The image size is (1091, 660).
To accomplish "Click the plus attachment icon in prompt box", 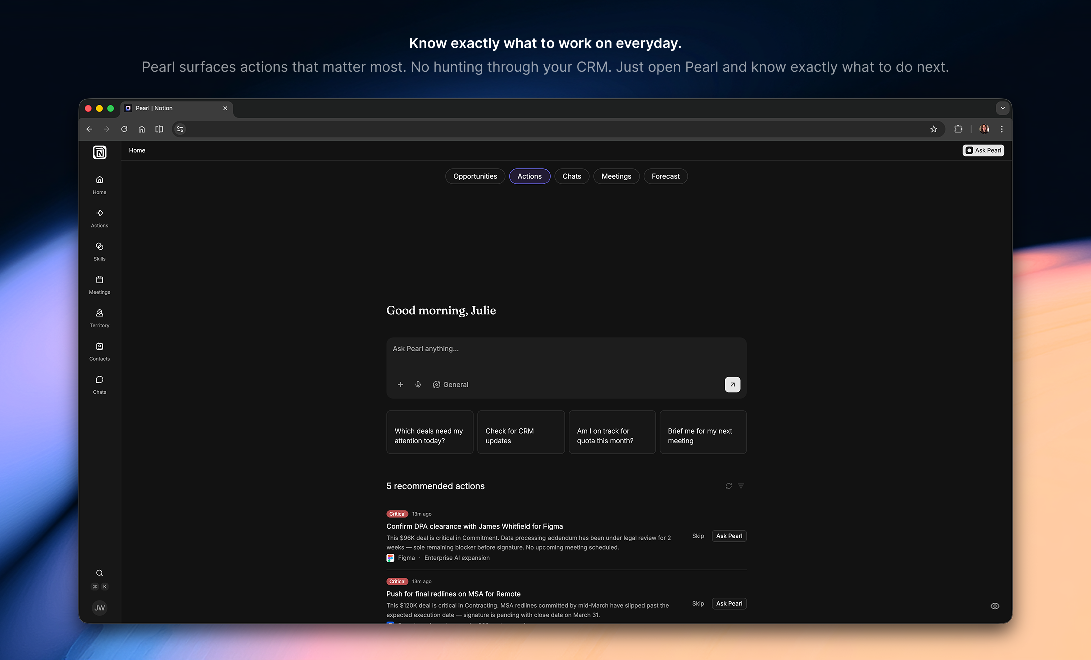I will coord(400,385).
